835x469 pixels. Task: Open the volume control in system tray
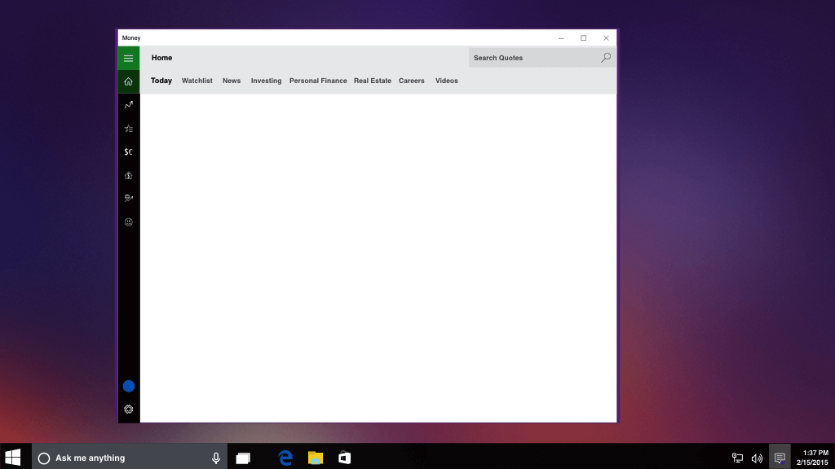coord(757,458)
